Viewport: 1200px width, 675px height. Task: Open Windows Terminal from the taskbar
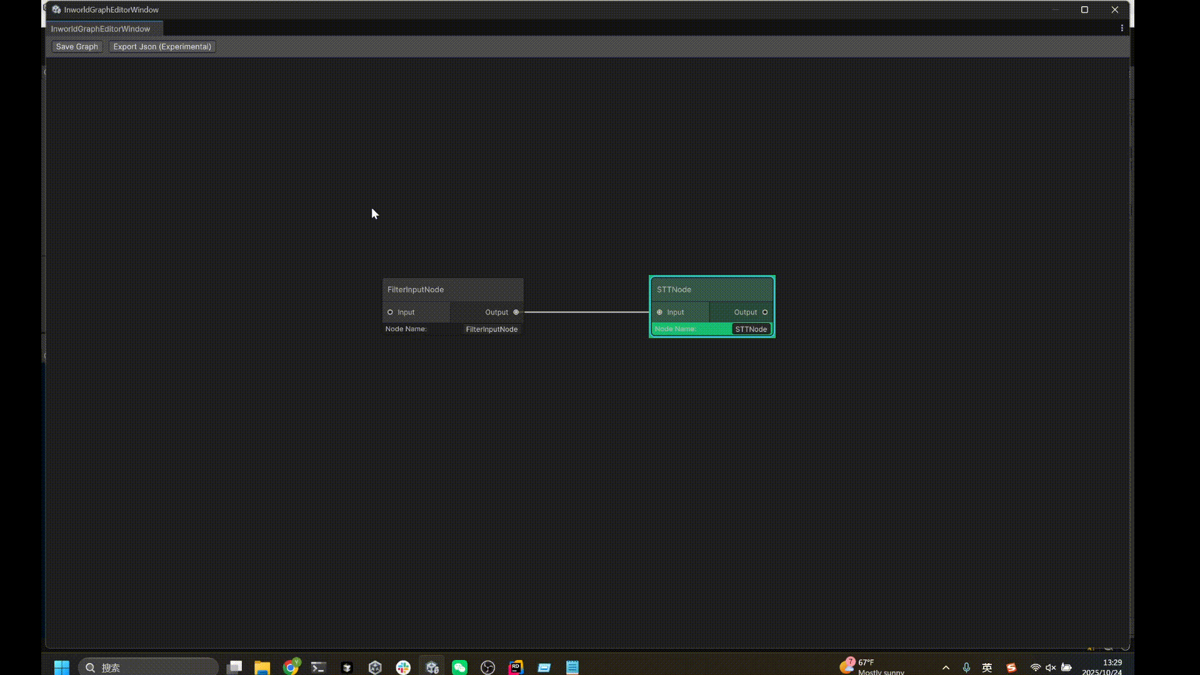click(317, 667)
